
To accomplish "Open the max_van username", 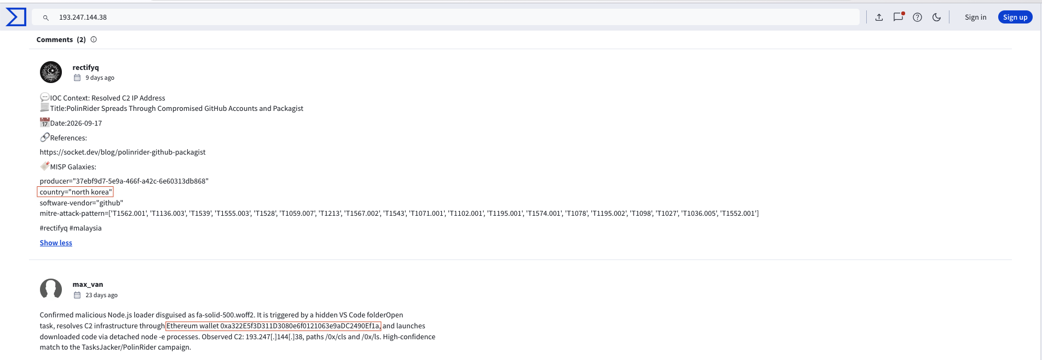I will pos(88,285).
